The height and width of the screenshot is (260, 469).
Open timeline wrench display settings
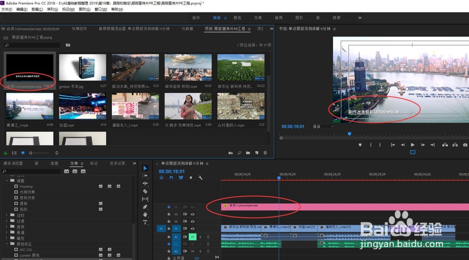point(200,178)
